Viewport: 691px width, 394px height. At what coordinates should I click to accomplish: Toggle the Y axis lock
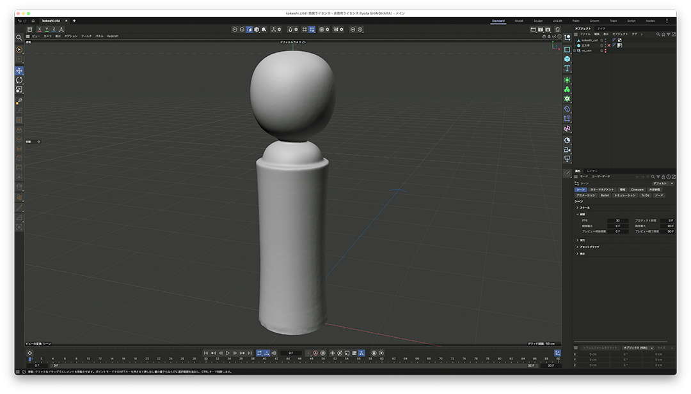[x=47, y=29]
